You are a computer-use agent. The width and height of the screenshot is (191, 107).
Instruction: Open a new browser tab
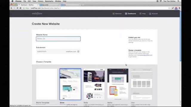point(83,5)
